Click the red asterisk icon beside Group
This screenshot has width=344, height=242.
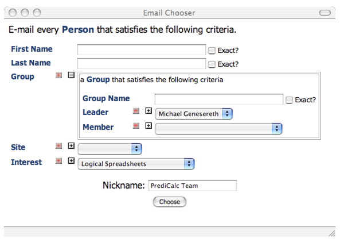click(59, 75)
